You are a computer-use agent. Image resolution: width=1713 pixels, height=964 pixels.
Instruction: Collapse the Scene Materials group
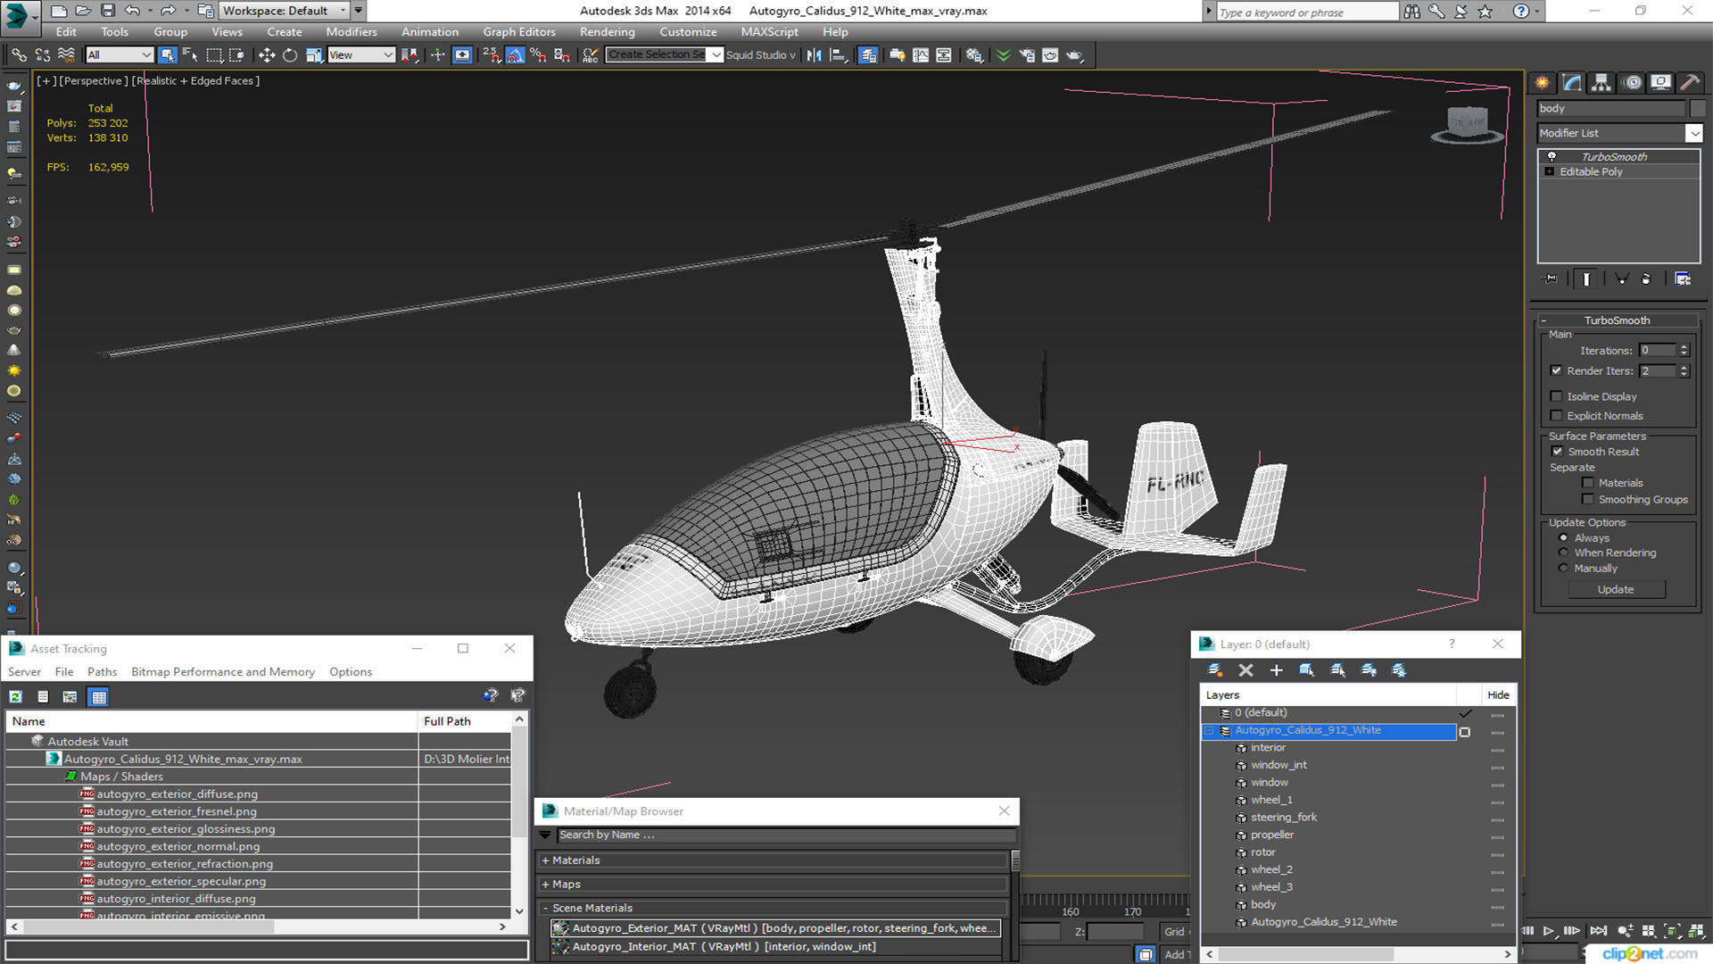(545, 908)
